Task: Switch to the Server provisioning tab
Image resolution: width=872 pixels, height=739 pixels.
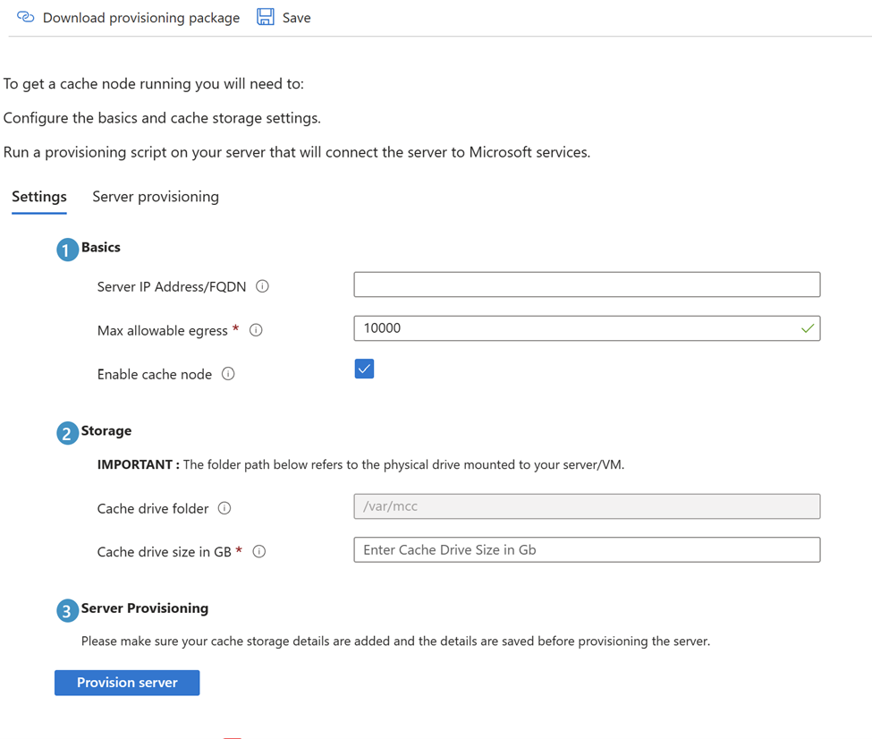Action: [x=156, y=197]
